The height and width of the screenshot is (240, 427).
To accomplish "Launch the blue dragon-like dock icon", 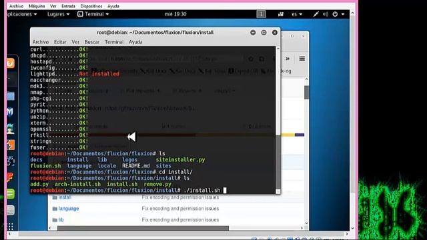I will [11, 161].
